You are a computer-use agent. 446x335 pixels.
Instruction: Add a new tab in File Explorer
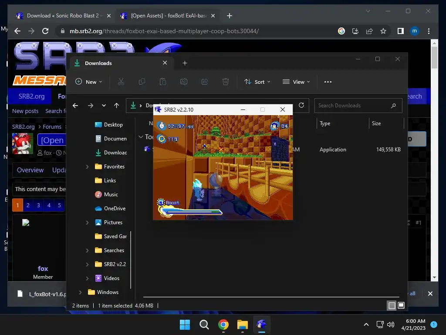point(185,63)
